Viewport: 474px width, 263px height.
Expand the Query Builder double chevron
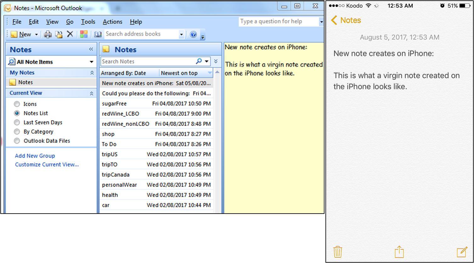[216, 62]
